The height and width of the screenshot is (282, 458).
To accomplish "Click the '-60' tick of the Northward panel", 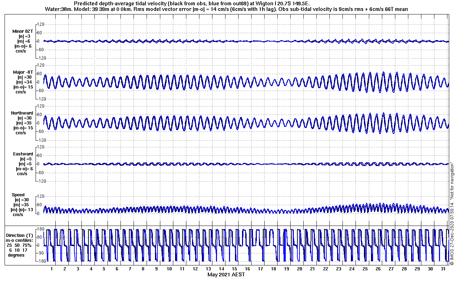I will pyautogui.click(x=41, y=131).
